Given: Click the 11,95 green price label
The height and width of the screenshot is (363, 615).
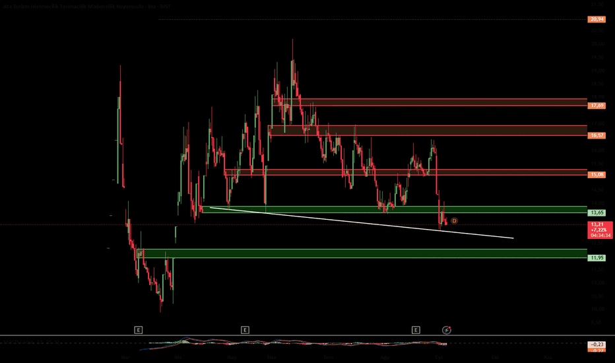Looking at the screenshot, I should (x=597, y=258).
